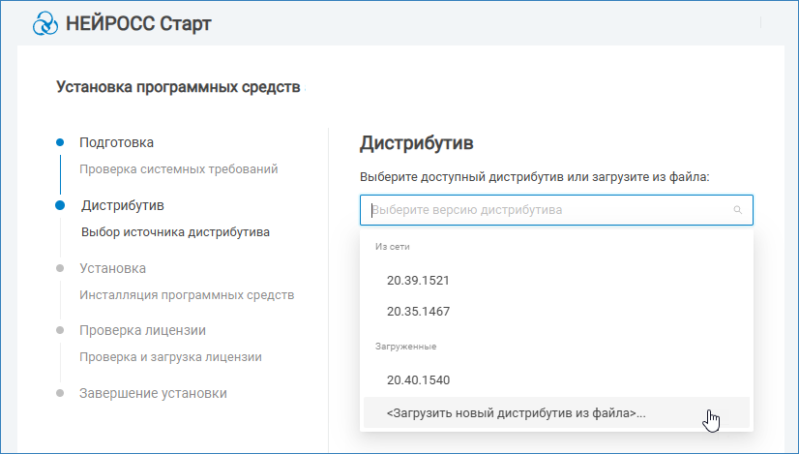
Task: Click the gray dot beside Завершение установки
Action: [60, 393]
